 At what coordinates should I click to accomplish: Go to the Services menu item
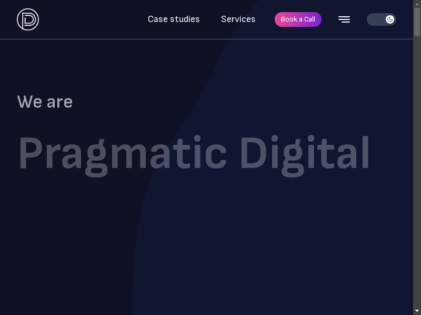click(238, 19)
